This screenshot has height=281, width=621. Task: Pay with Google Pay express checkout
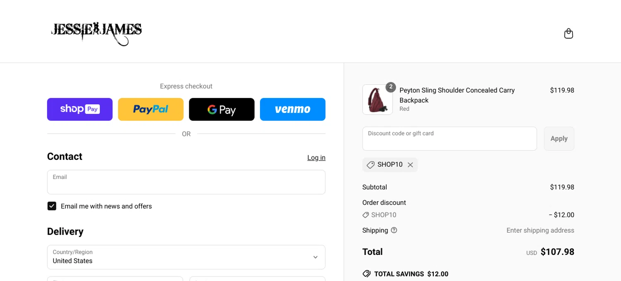point(221,109)
